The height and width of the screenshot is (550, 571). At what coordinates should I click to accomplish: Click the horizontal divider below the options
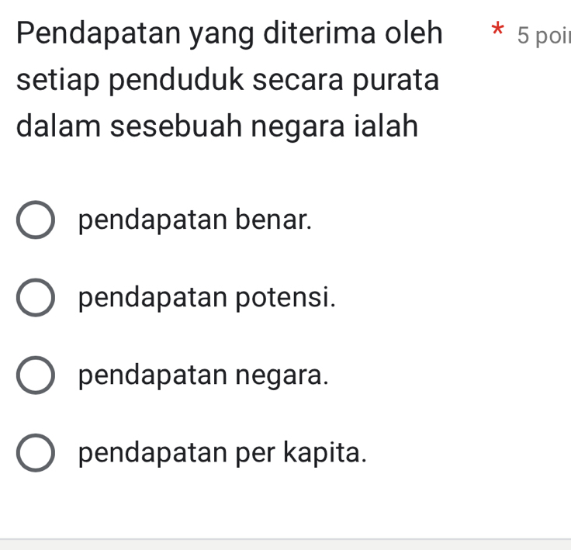(x=285, y=539)
